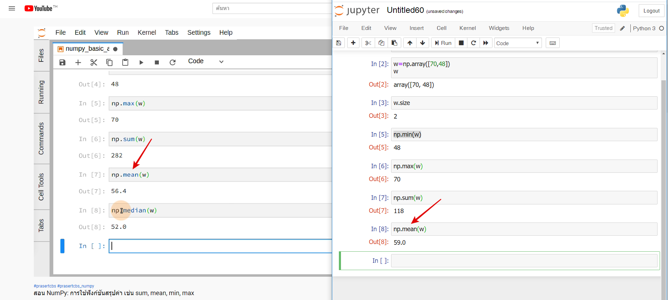Click insert cell plus in JupyterLab toolbar

click(x=78, y=62)
